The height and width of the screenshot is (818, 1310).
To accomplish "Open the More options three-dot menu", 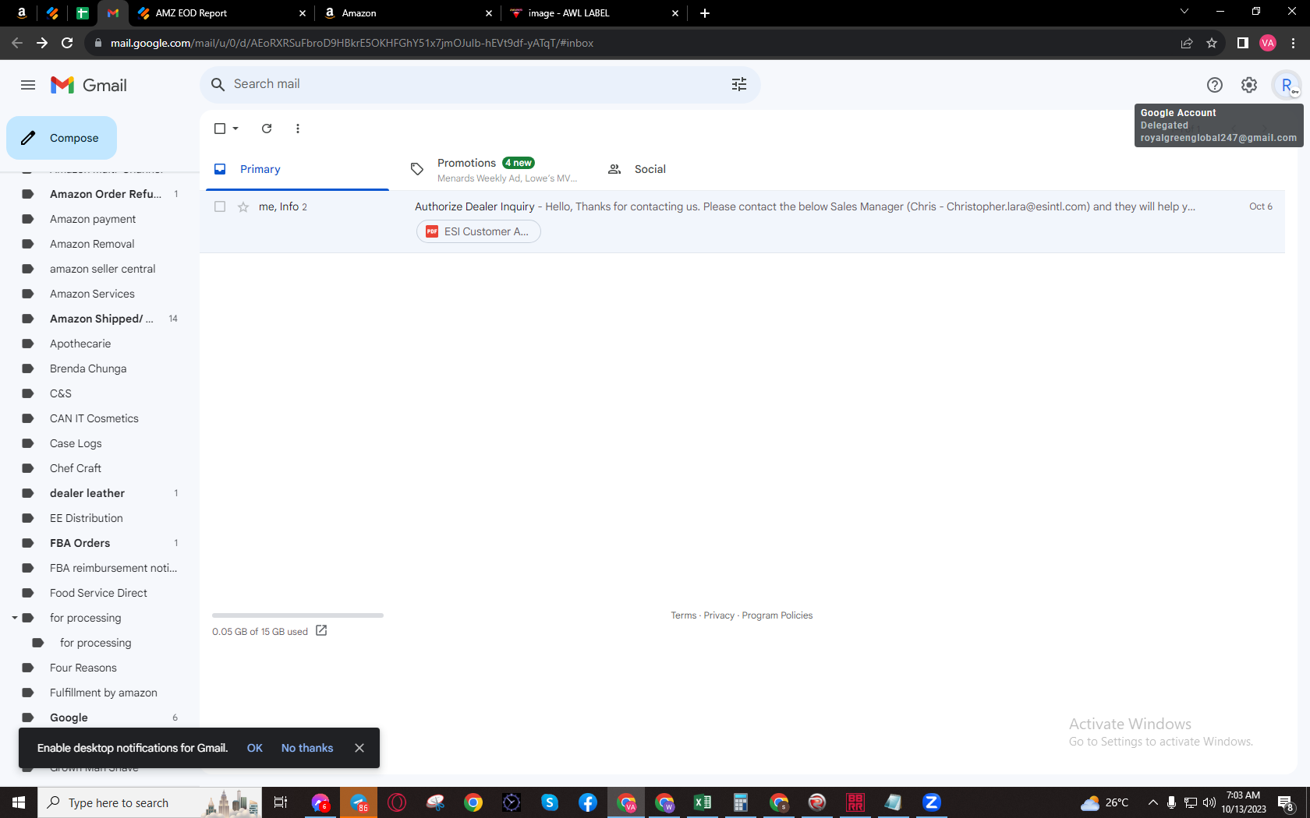I will click(x=298, y=129).
